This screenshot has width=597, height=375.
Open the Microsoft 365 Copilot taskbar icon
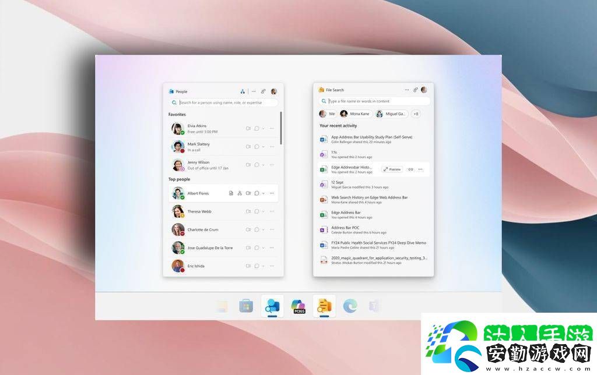click(299, 306)
